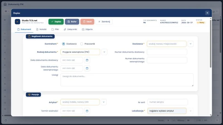
Task: Select the Pracownik radio button
Action: (x=81, y=44)
